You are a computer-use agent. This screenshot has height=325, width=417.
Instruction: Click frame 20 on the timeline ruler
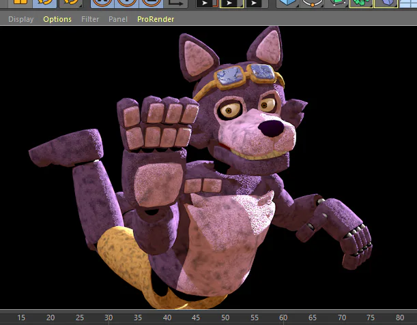51,318
